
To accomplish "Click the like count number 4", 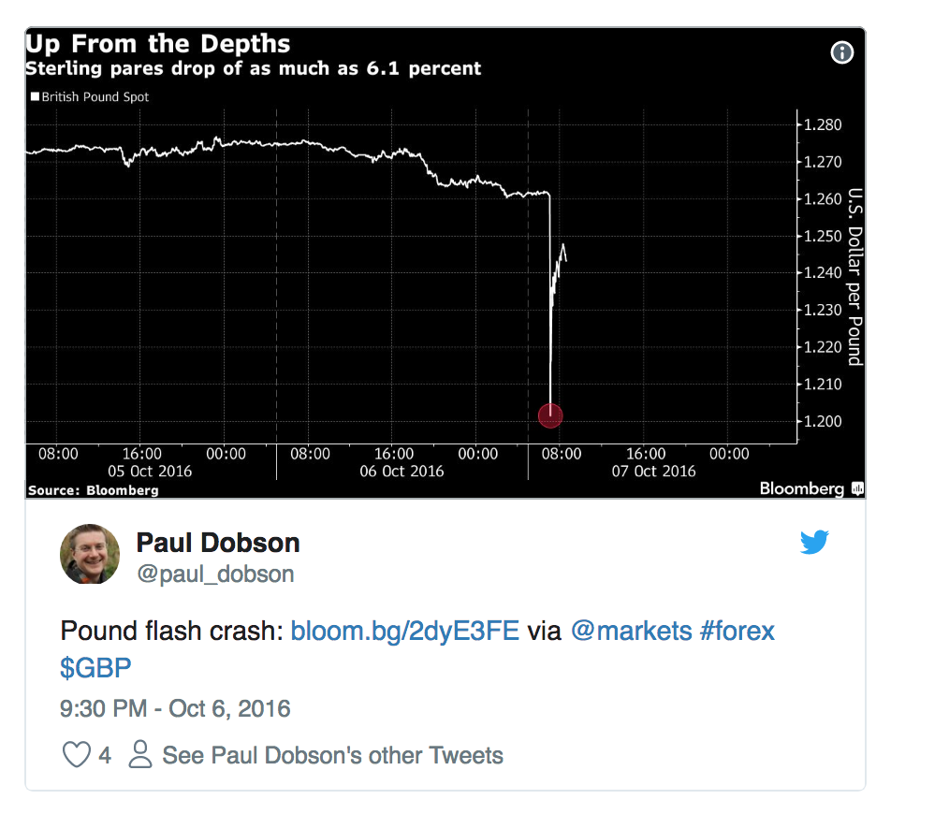I will point(105,755).
